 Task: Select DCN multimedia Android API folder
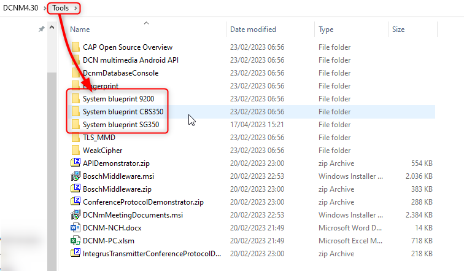coord(131,60)
